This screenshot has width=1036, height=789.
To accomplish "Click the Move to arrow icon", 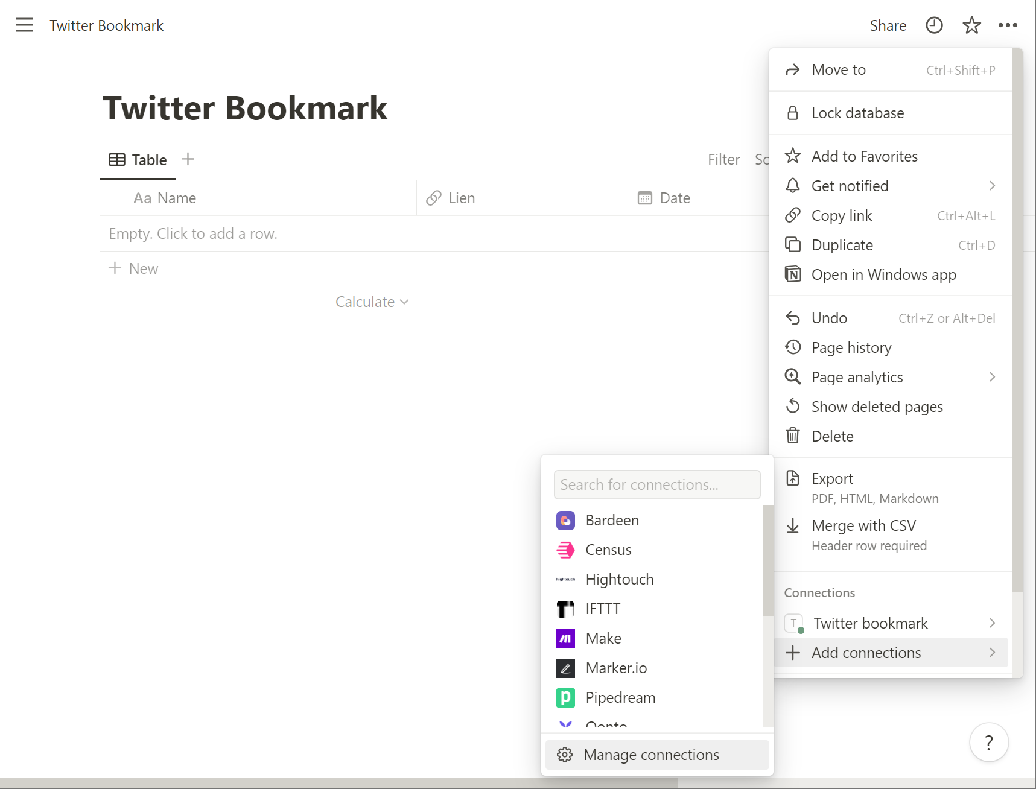I will [x=793, y=70].
